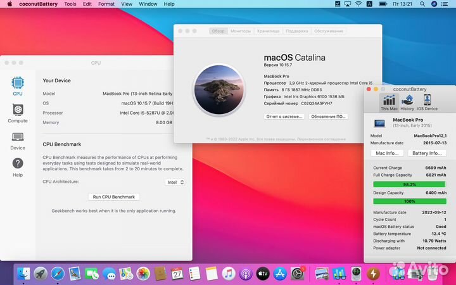Click the Отчет о системе button
This screenshot has width=456, height=285.
tap(284, 117)
